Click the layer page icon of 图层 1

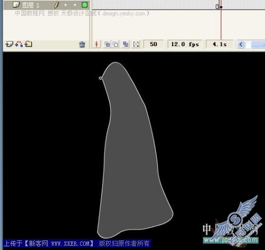pyautogui.click(x=16, y=5)
